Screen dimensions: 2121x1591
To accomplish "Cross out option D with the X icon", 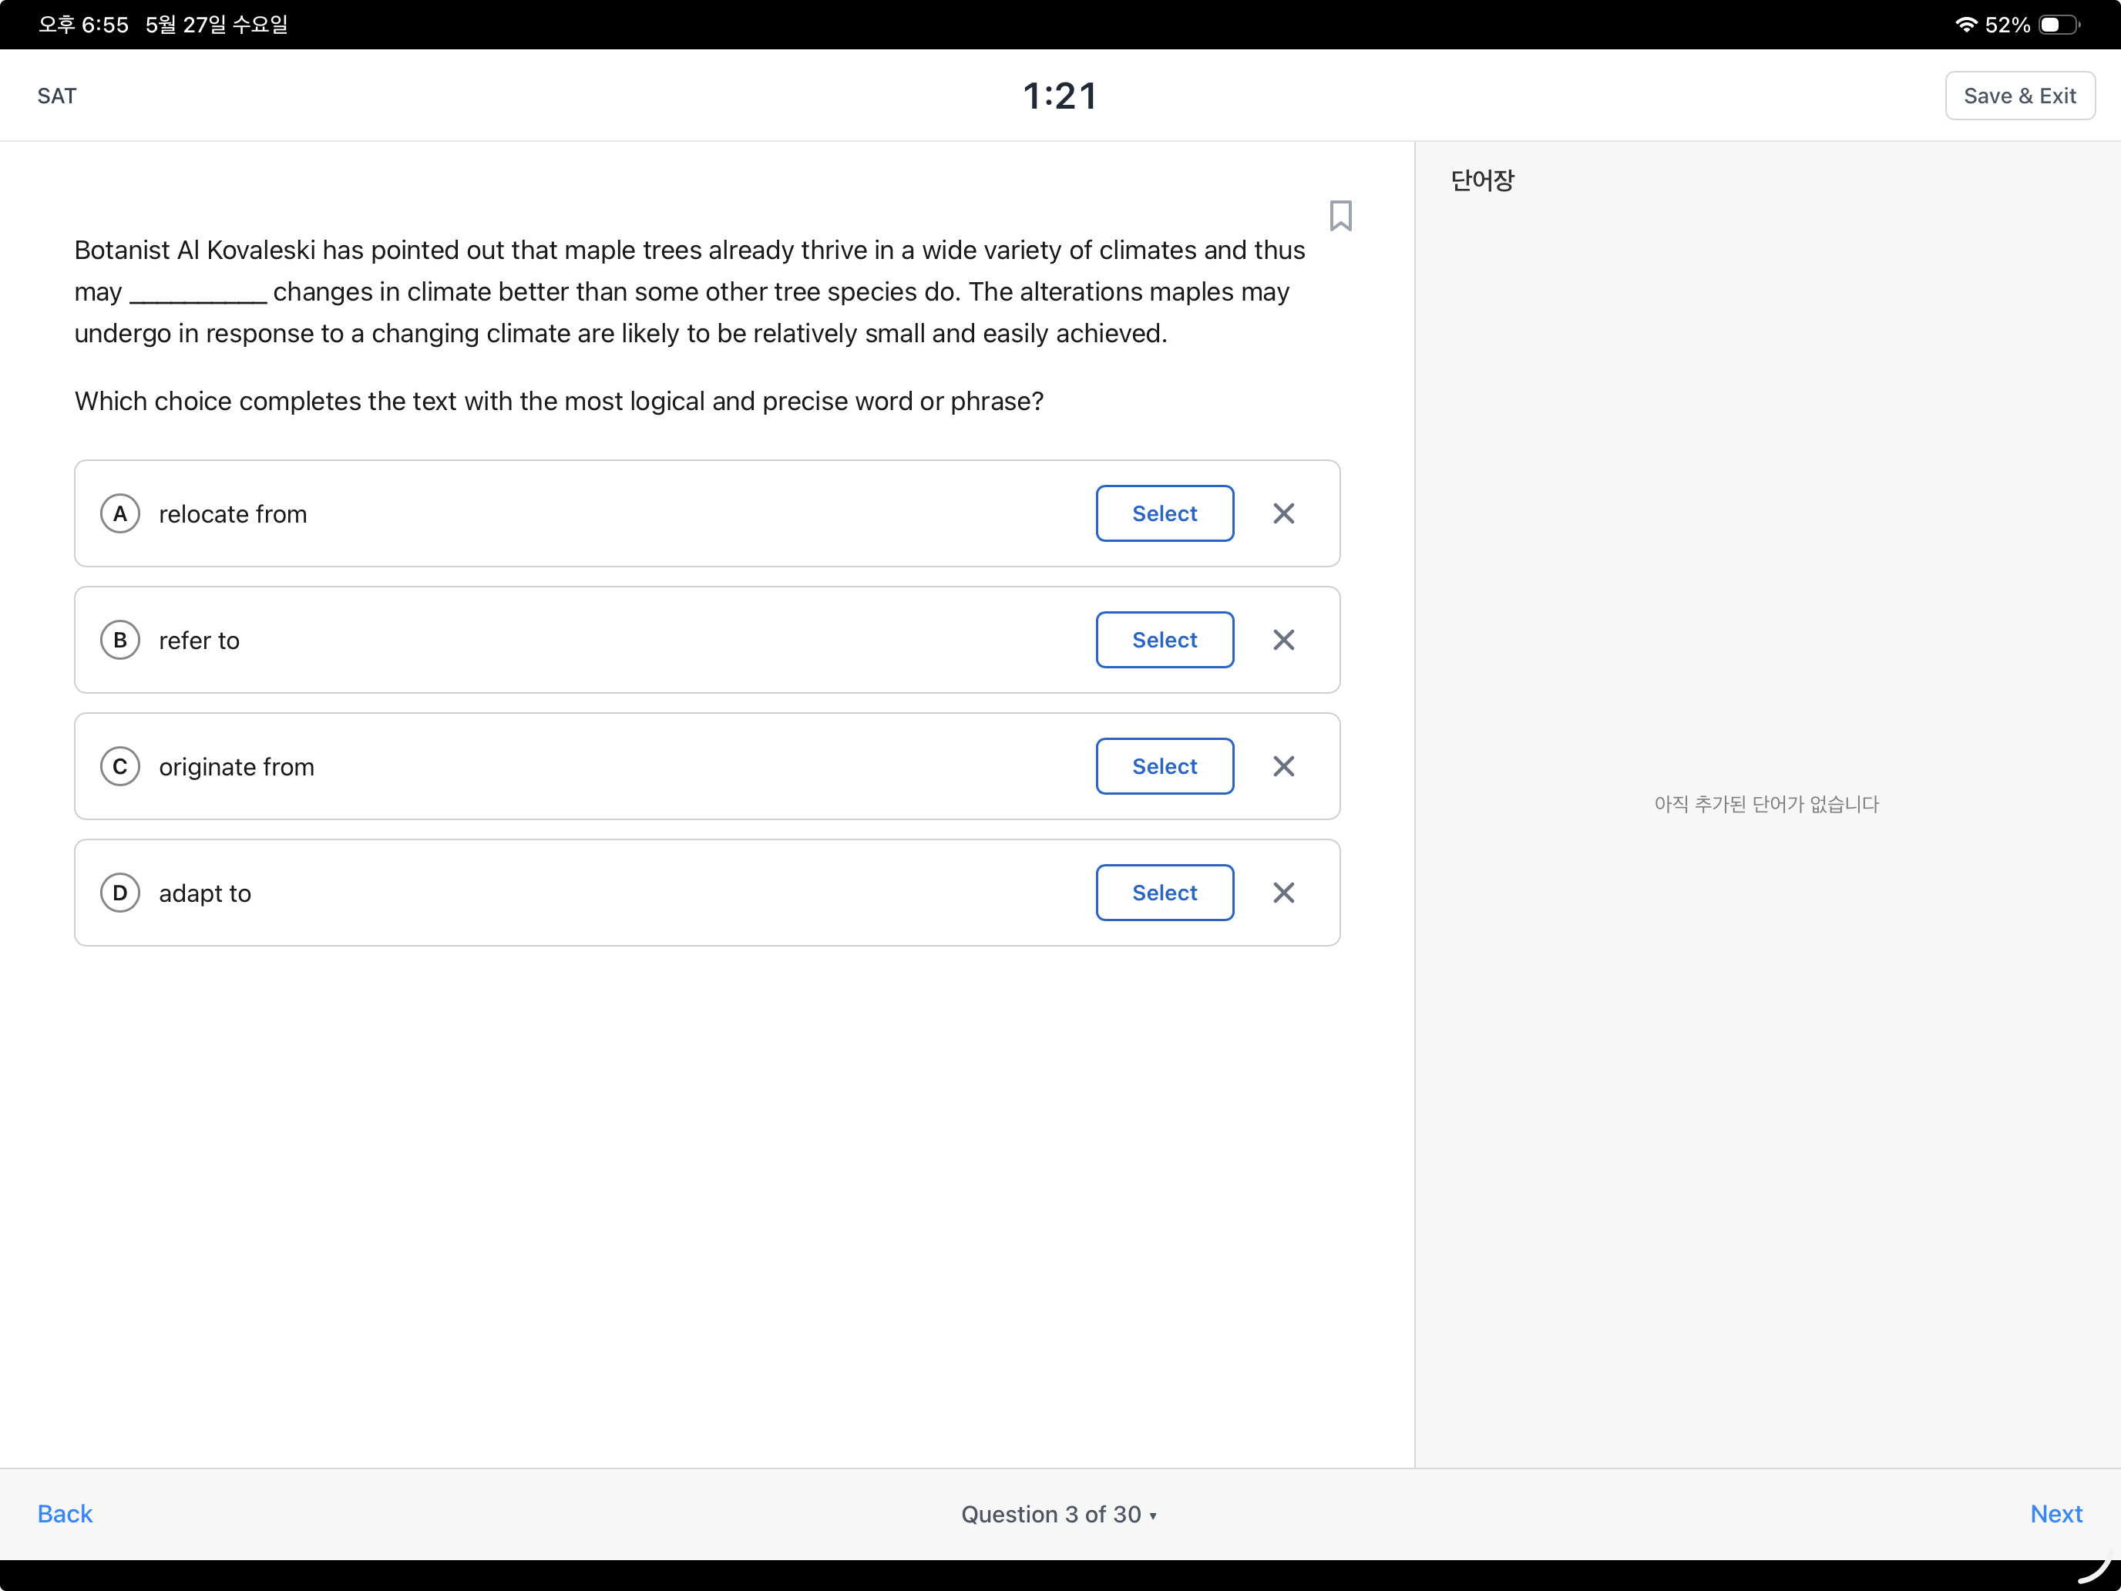I will click(1284, 893).
